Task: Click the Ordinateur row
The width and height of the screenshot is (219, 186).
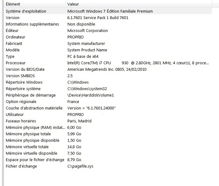Action: [15, 37]
